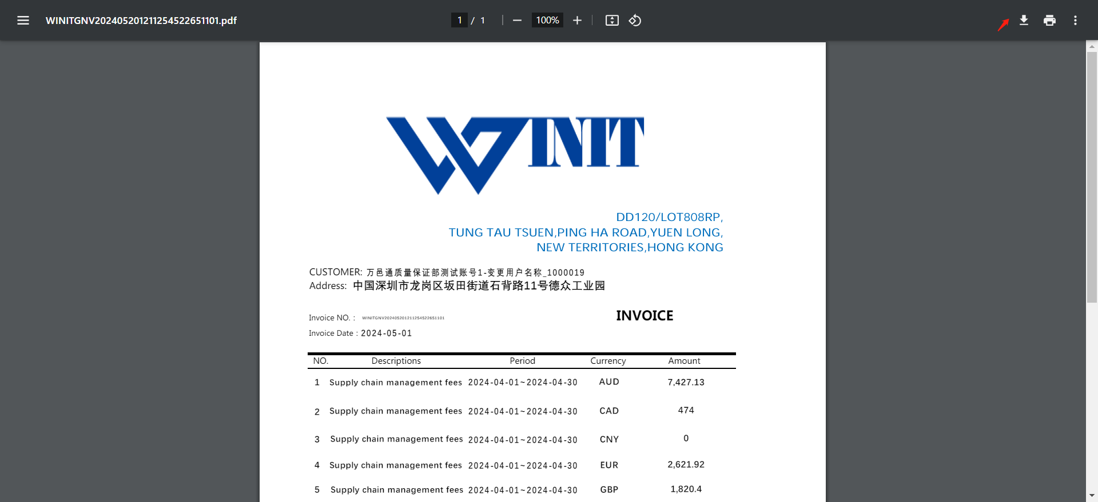Image resolution: width=1098 pixels, height=502 pixels.
Task: Click the zoom out minus icon
Action: 517,21
